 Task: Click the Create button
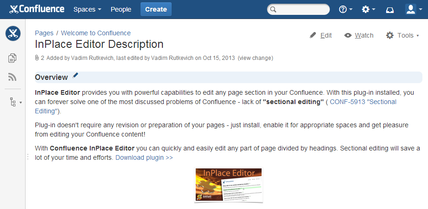(x=156, y=9)
